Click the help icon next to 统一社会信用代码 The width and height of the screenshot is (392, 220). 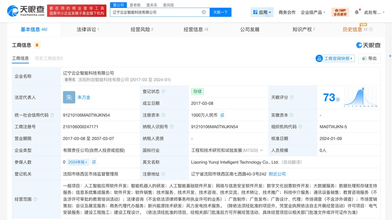pos(52,115)
